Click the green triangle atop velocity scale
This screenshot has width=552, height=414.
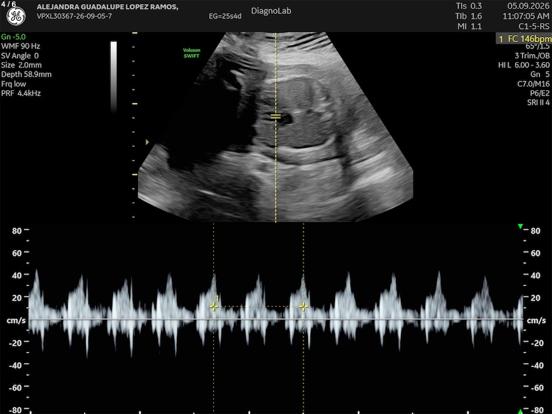click(x=520, y=226)
